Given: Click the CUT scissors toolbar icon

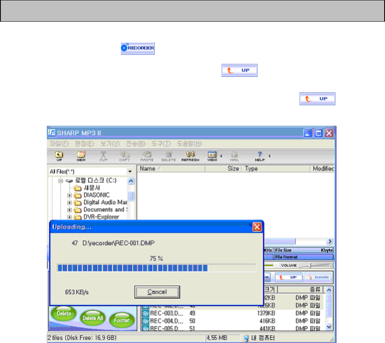Looking at the screenshot, I should pyautogui.click(x=103, y=156).
